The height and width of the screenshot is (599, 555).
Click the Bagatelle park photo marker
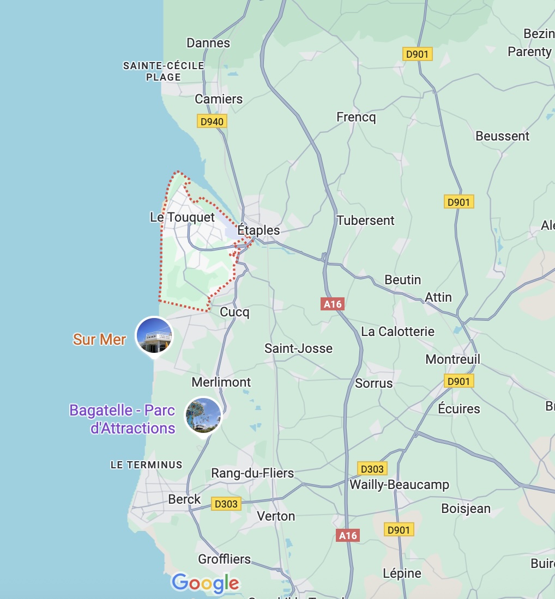203,417
